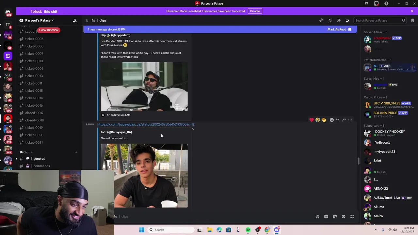Click the bookmark icon beside search box
The width and height of the screenshot is (418, 235).
click(x=413, y=21)
